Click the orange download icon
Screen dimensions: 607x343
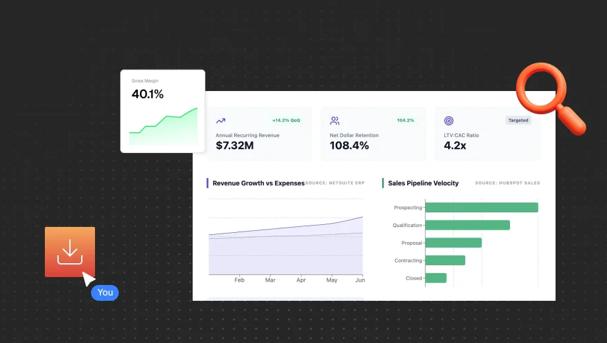coord(69,252)
